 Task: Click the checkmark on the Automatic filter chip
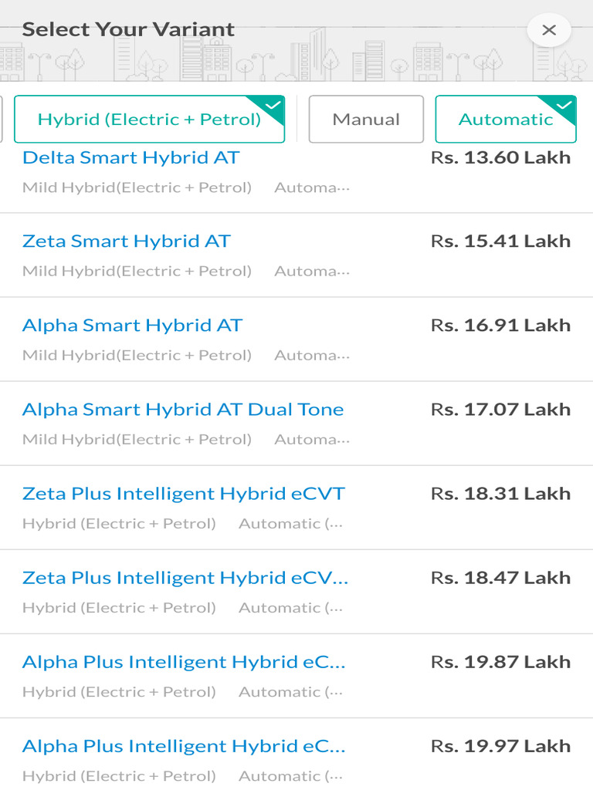point(565,106)
